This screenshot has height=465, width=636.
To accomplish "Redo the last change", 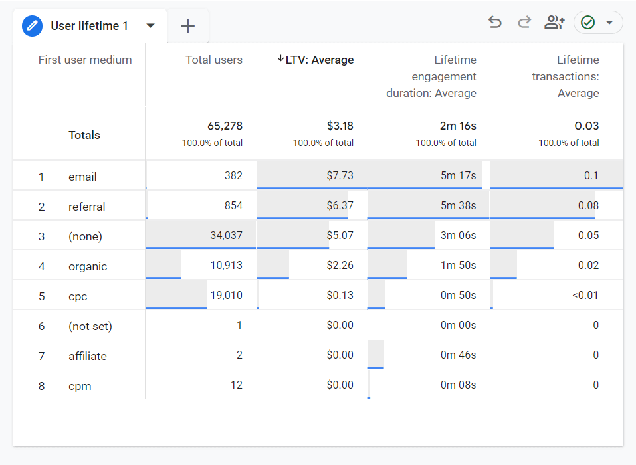I will 524,22.
